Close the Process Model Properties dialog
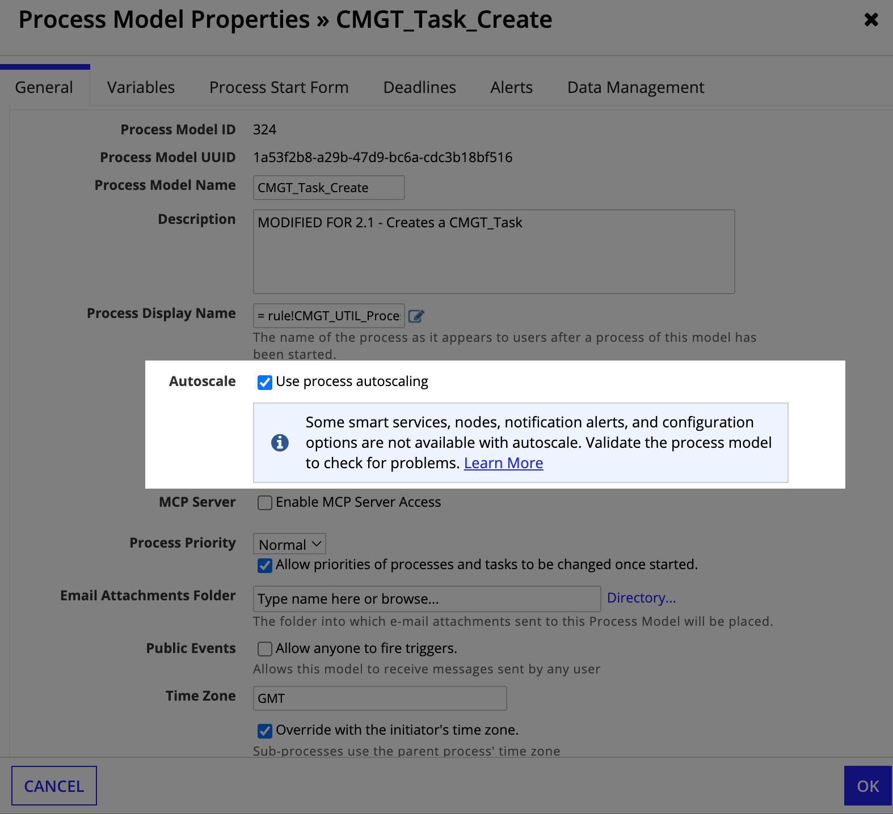Screen dimensions: 893x814 [x=871, y=20]
